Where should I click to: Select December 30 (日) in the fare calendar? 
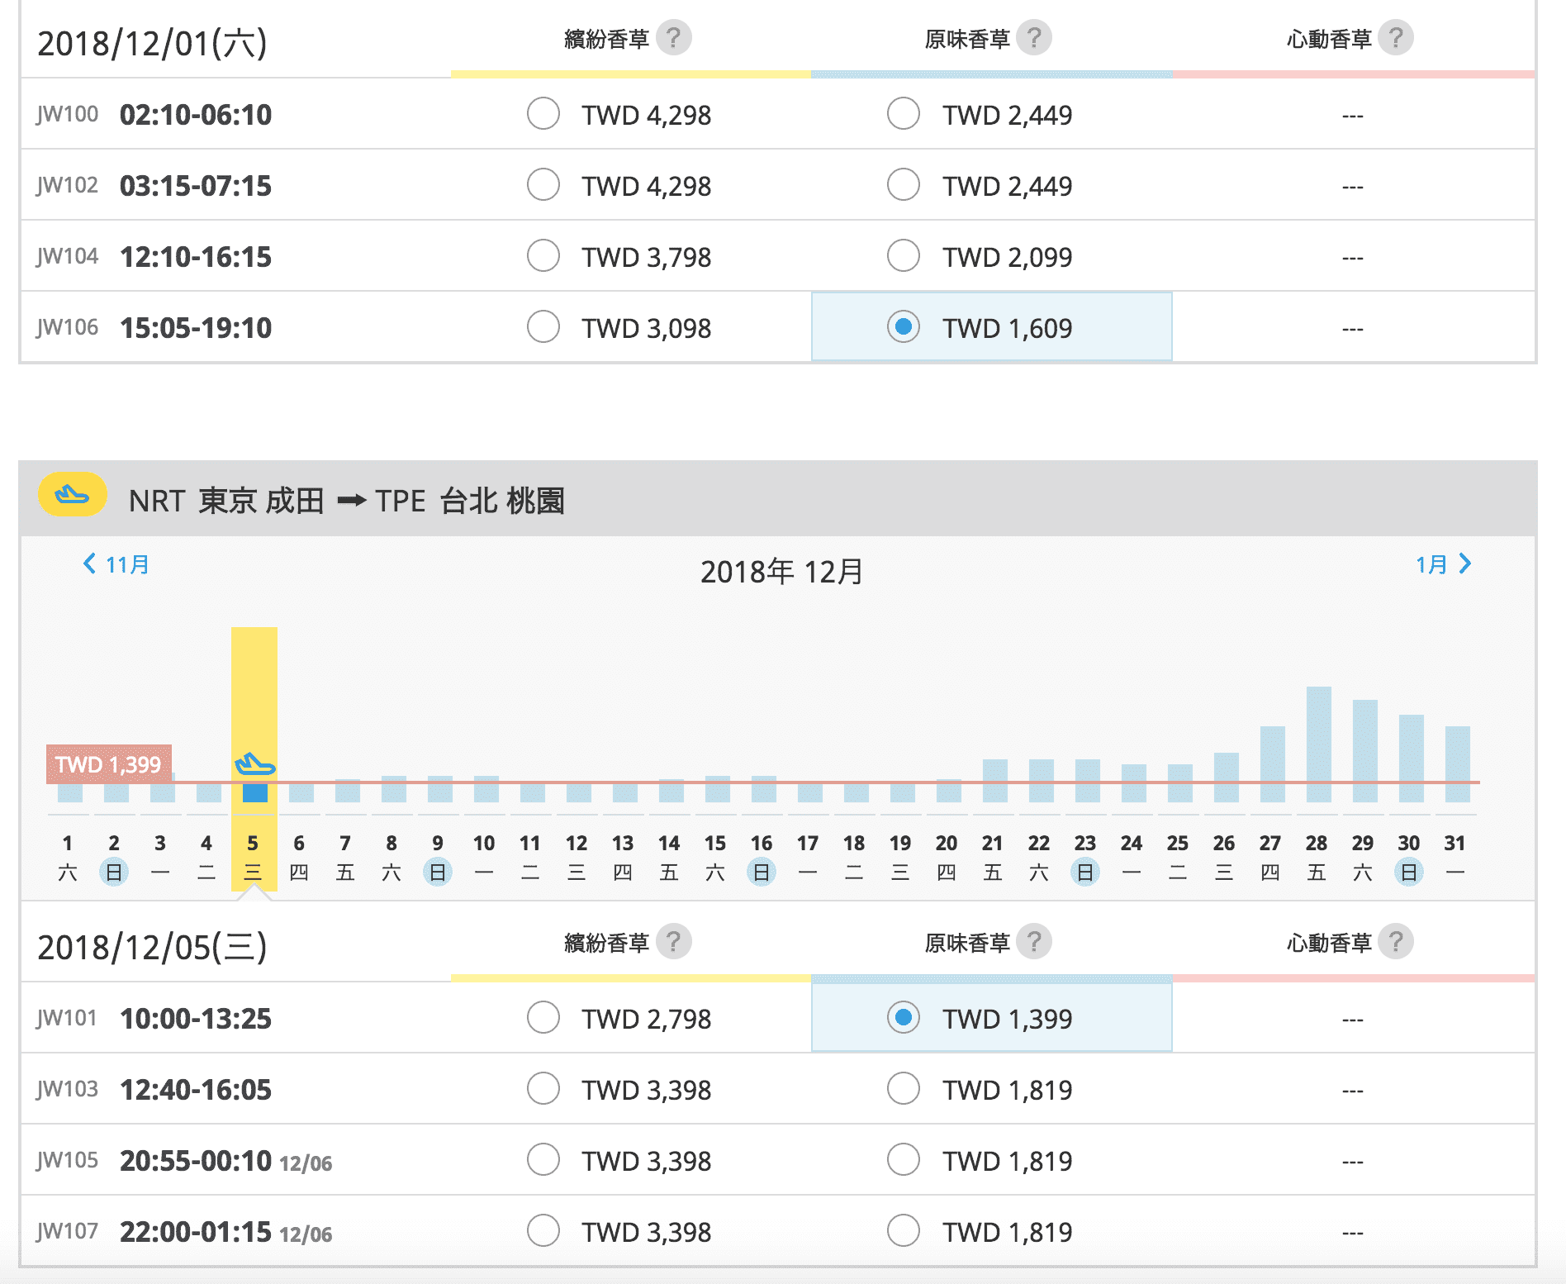pos(1409,858)
